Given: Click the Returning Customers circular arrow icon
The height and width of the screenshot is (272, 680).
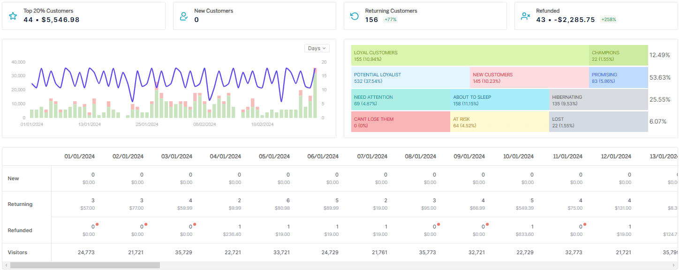Looking at the screenshot, I should (x=355, y=16).
